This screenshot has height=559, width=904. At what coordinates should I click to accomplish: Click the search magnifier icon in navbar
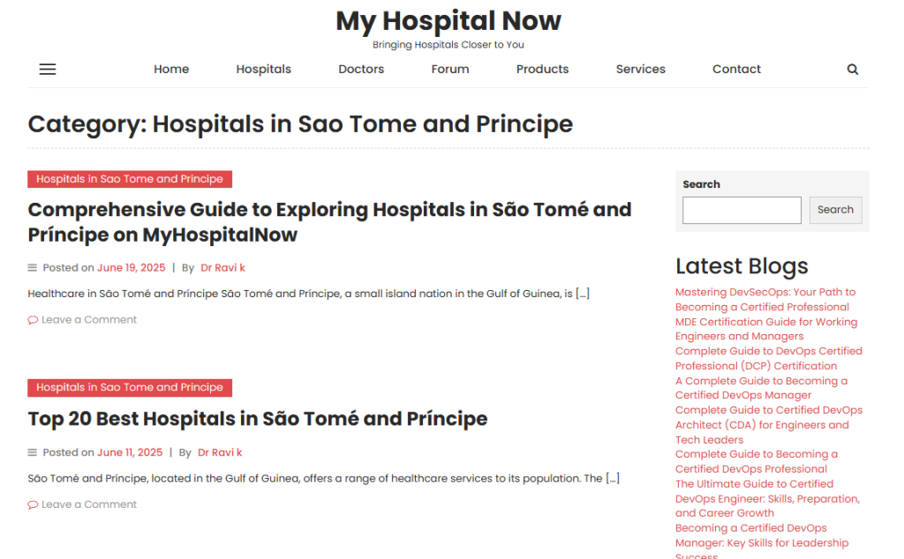[x=852, y=70]
